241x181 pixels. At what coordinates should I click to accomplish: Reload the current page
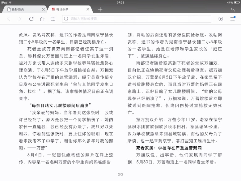[31, 19]
